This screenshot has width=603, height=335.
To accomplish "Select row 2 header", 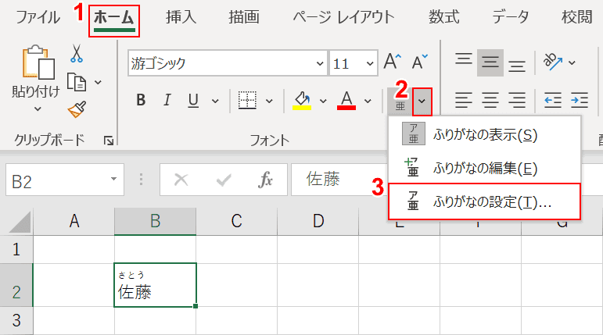I will click(16, 285).
